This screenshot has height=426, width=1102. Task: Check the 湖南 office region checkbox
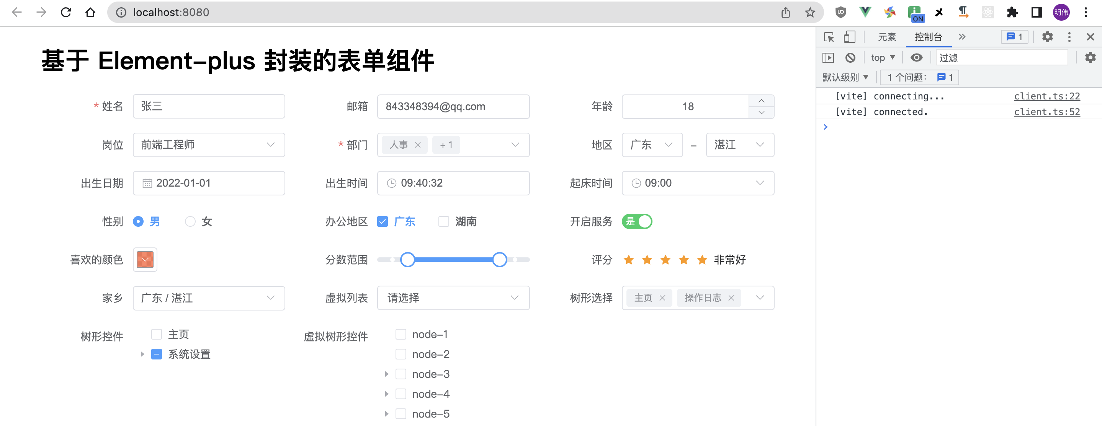444,221
